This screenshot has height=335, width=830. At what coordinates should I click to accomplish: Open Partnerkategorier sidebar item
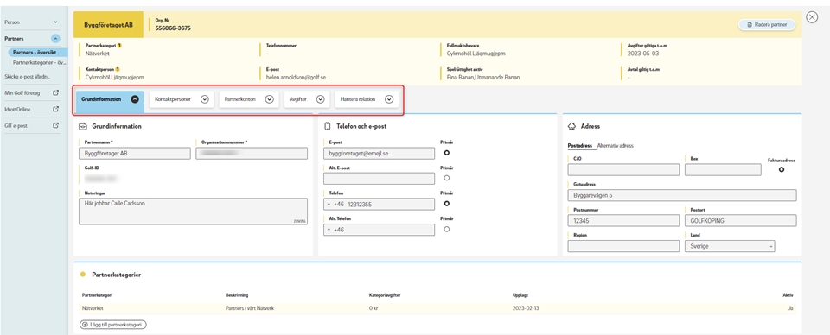39,62
